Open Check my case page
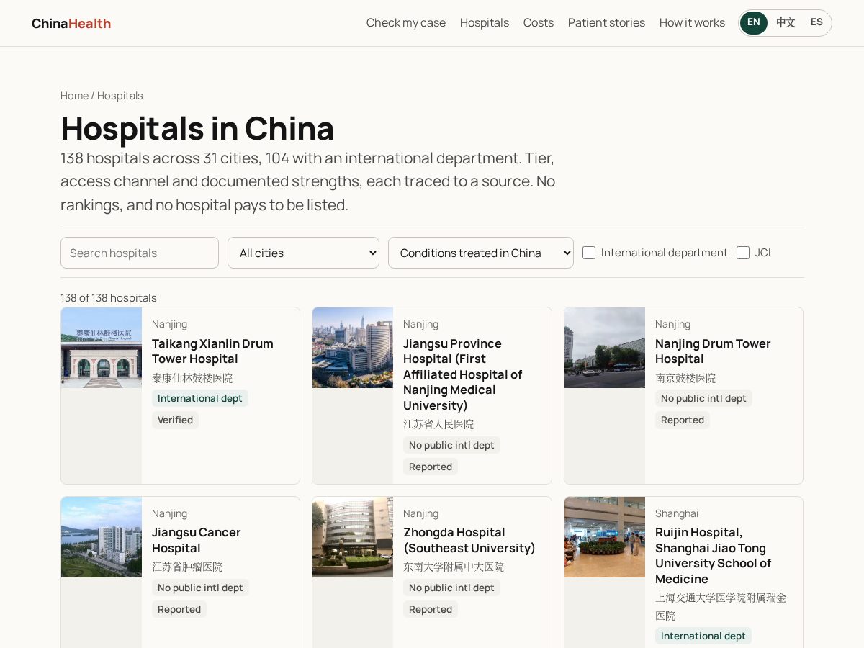The image size is (864, 648). coord(406,23)
